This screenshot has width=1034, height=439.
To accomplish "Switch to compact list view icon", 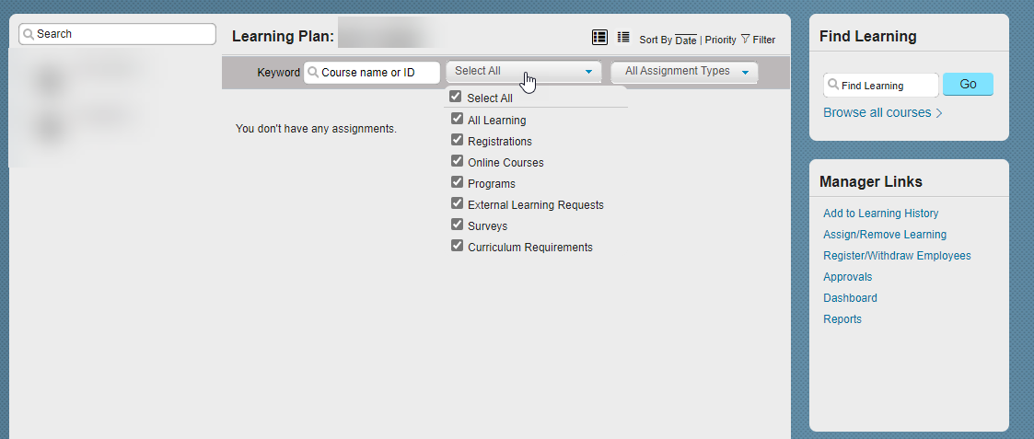I will pos(623,38).
